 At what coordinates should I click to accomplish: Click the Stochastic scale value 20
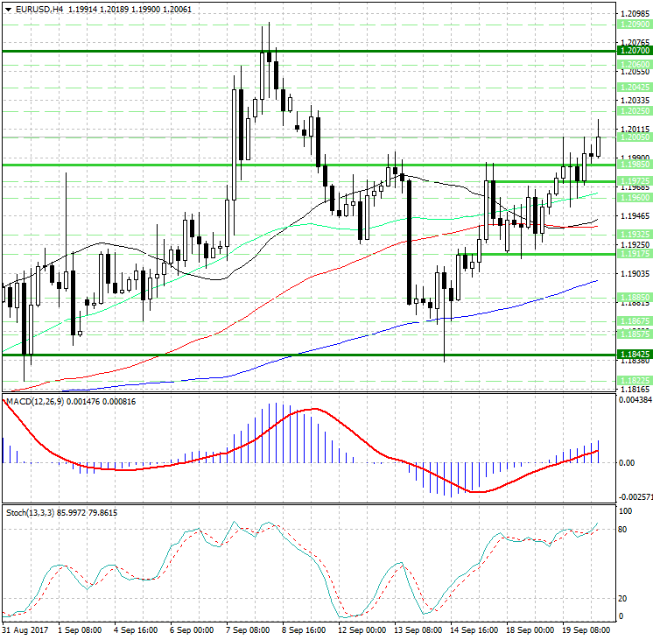click(x=623, y=599)
